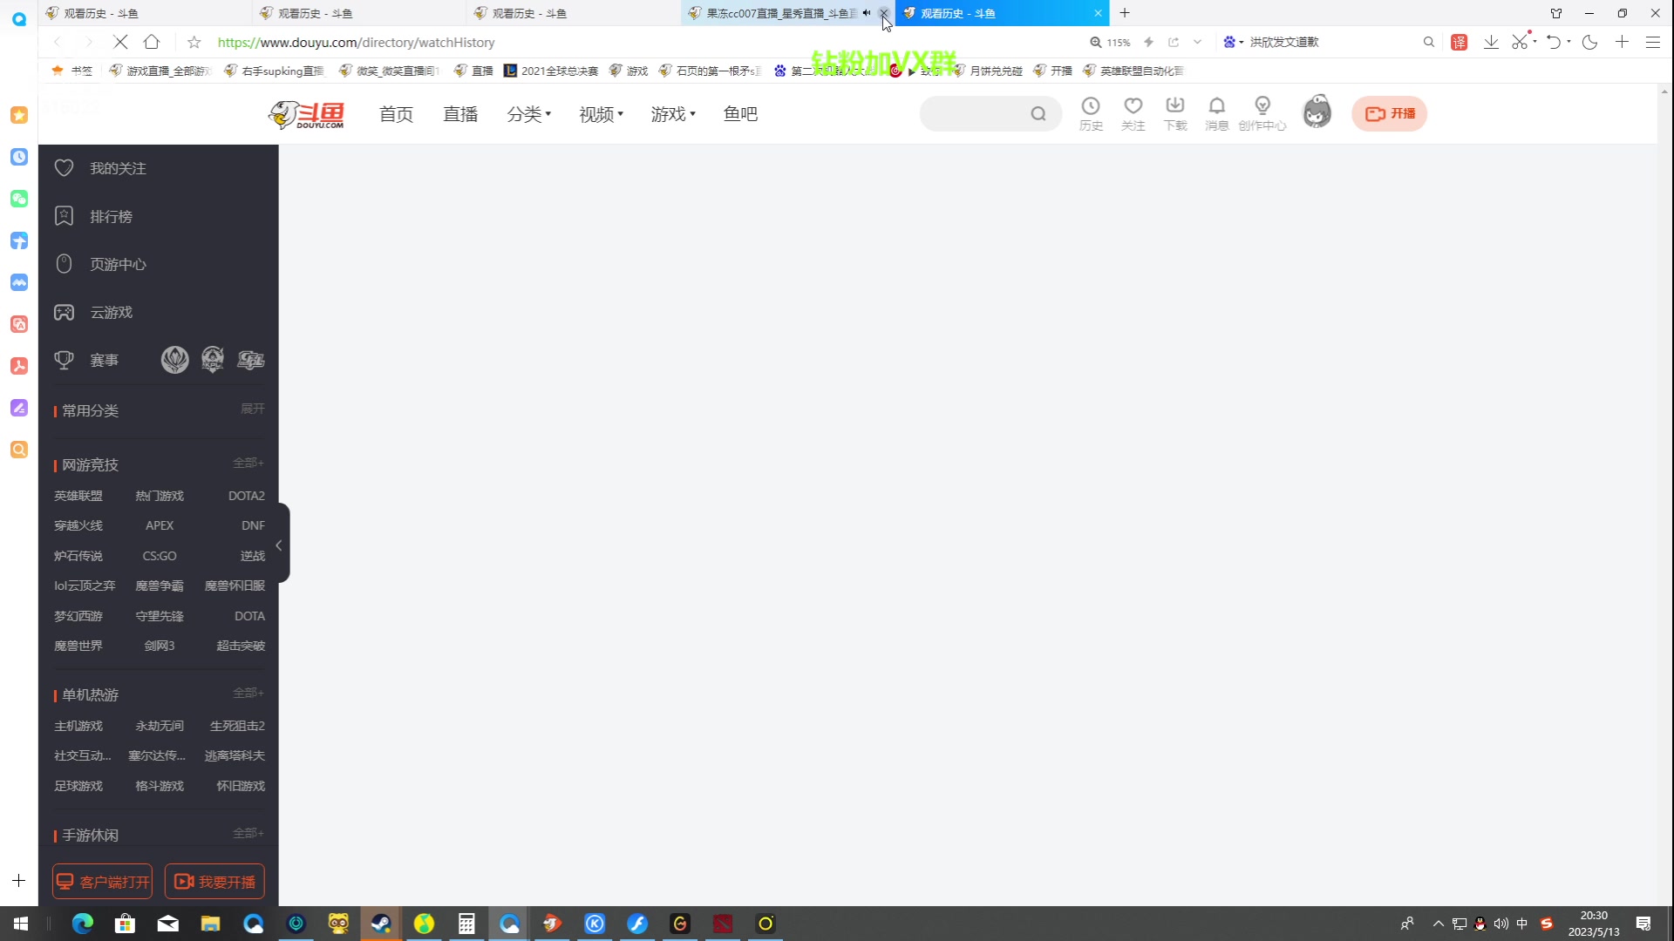The height and width of the screenshot is (941, 1674).
Task: Show all 网游竞技 categories via 全部+
Action: click(x=248, y=463)
